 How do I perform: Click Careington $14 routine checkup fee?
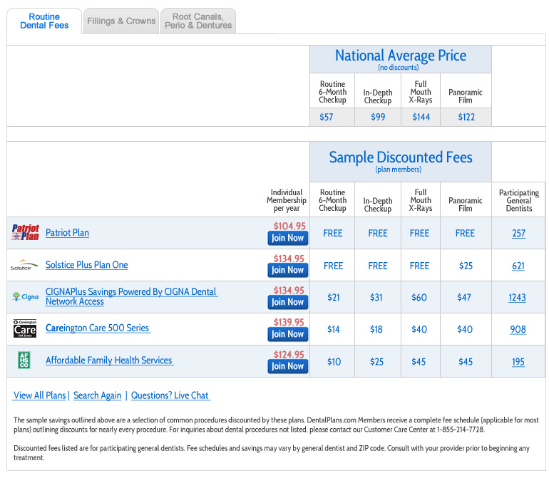point(334,329)
